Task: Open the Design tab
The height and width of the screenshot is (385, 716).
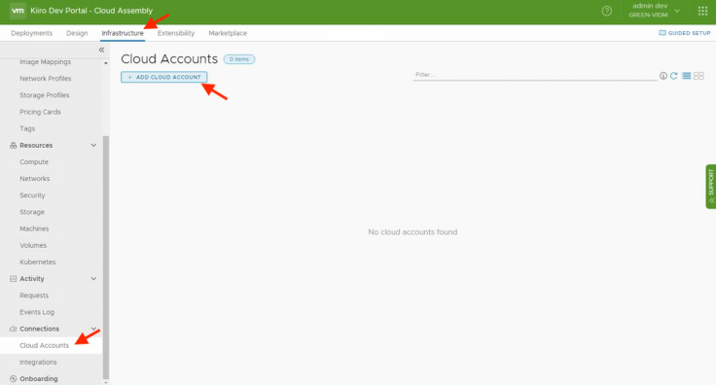Action: (x=77, y=33)
